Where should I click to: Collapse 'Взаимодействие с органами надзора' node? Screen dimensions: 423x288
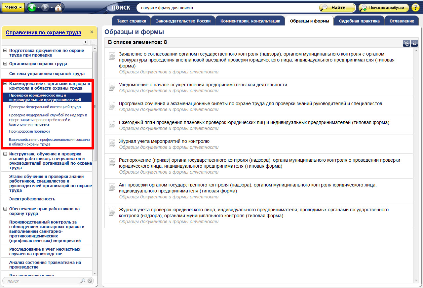[5, 84]
